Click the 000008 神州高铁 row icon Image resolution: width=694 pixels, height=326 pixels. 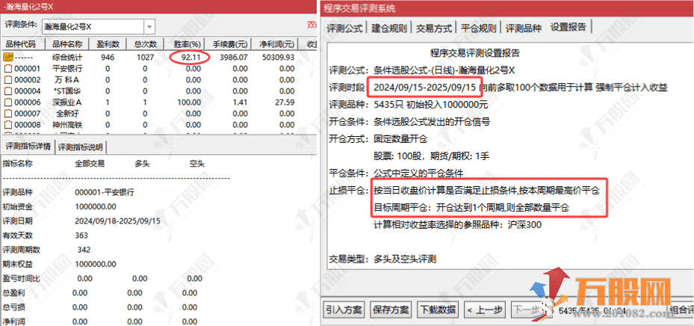7,125
